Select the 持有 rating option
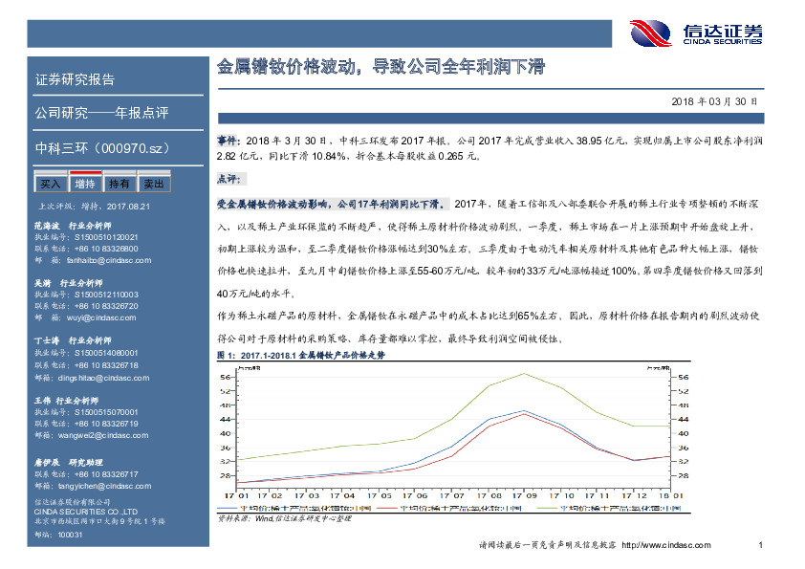Image resolution: width=805 pixels, height=569 pixels. 120,182
